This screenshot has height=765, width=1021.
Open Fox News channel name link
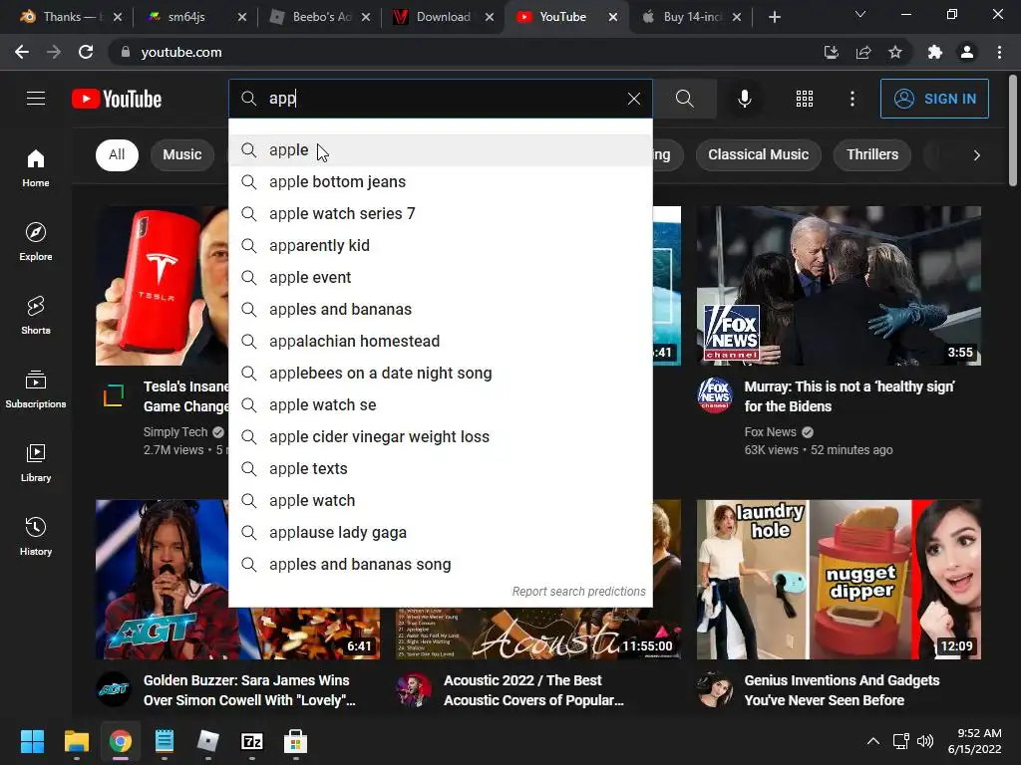coord(770,432)
